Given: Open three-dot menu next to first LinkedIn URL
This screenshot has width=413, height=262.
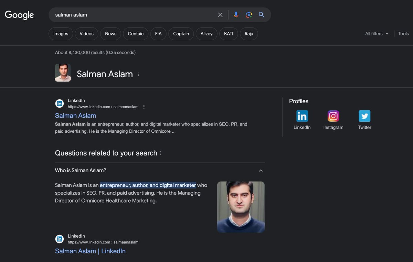Looking at the screenshot, I should tap(144, 107).
